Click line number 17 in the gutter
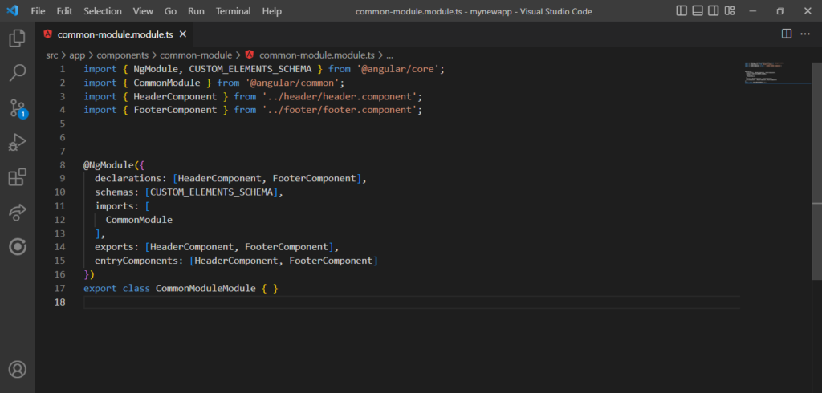This screenshot has height=393, width=822. click(59, 288)
